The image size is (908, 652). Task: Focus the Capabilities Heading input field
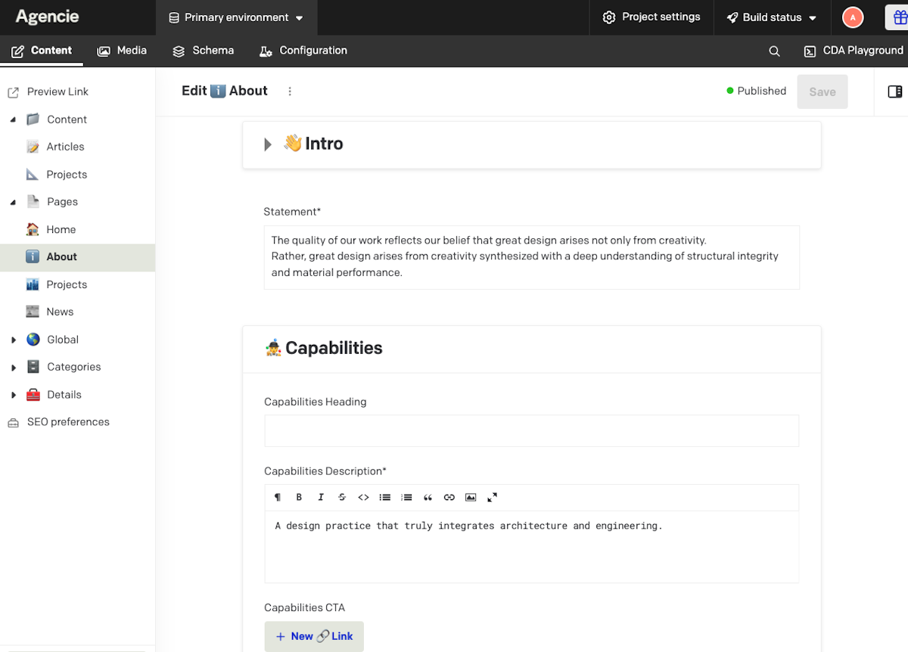[531, 430]
